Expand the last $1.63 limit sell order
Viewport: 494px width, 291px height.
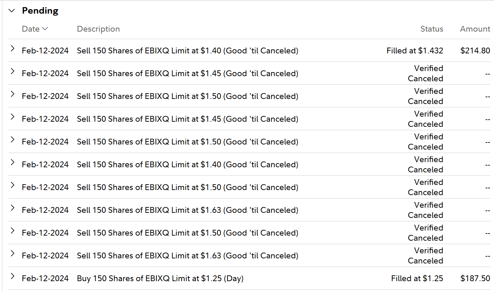13,254
